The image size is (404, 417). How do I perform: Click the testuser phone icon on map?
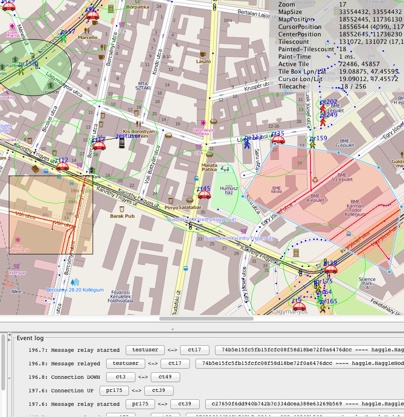point(121,143)
